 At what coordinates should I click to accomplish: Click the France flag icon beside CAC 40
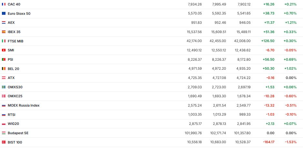4,4
